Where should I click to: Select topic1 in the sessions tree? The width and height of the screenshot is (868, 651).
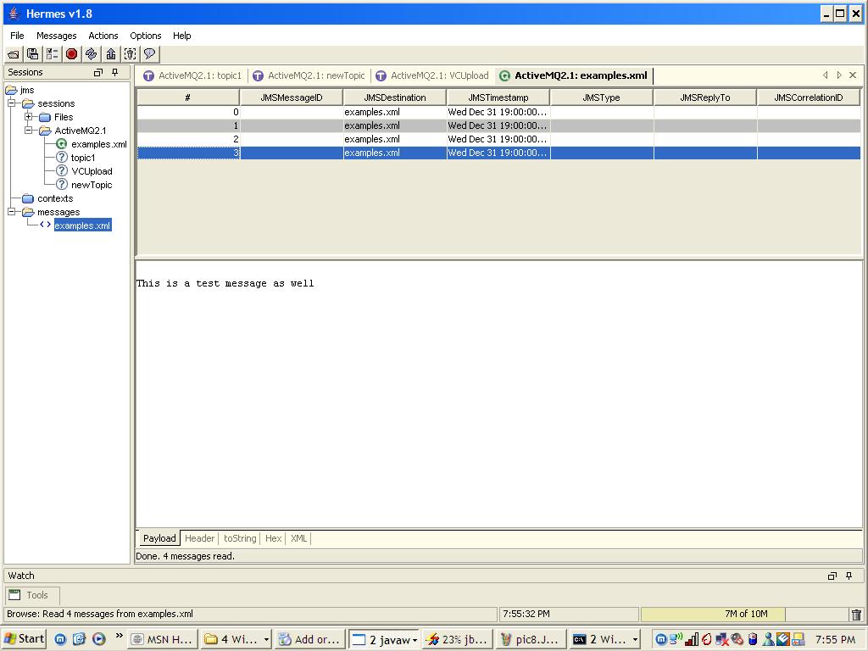tap(75, 158)
